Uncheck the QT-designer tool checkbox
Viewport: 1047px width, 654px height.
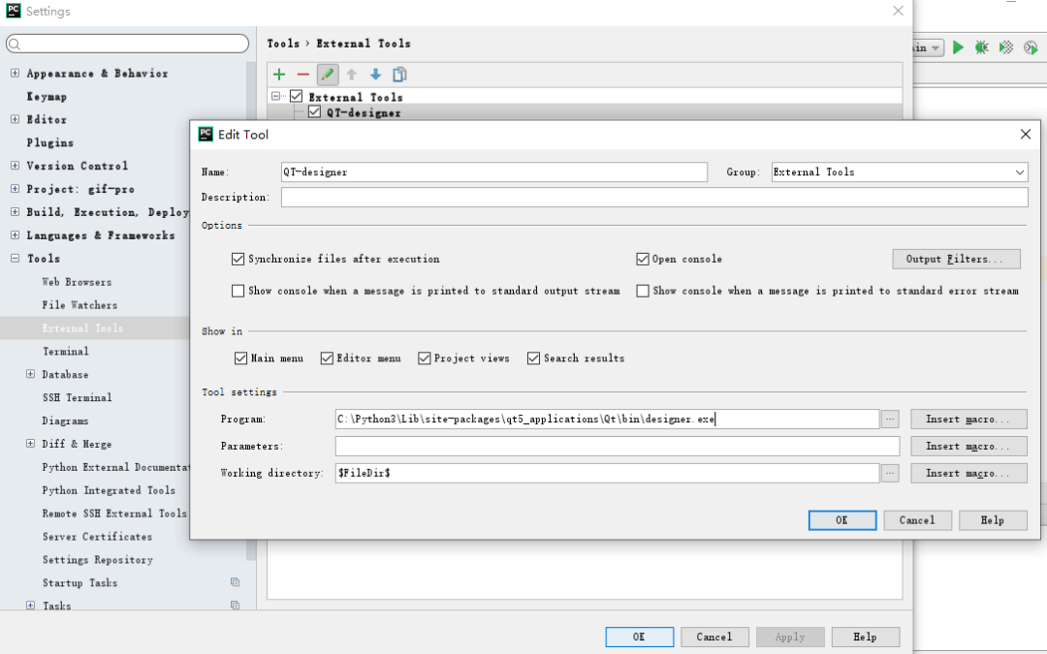point(314,112)
